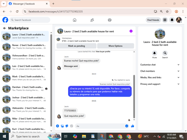Screen dimensions: 187x140
Task: Bookmark this page with the star icon
Action: click(167, 12)
